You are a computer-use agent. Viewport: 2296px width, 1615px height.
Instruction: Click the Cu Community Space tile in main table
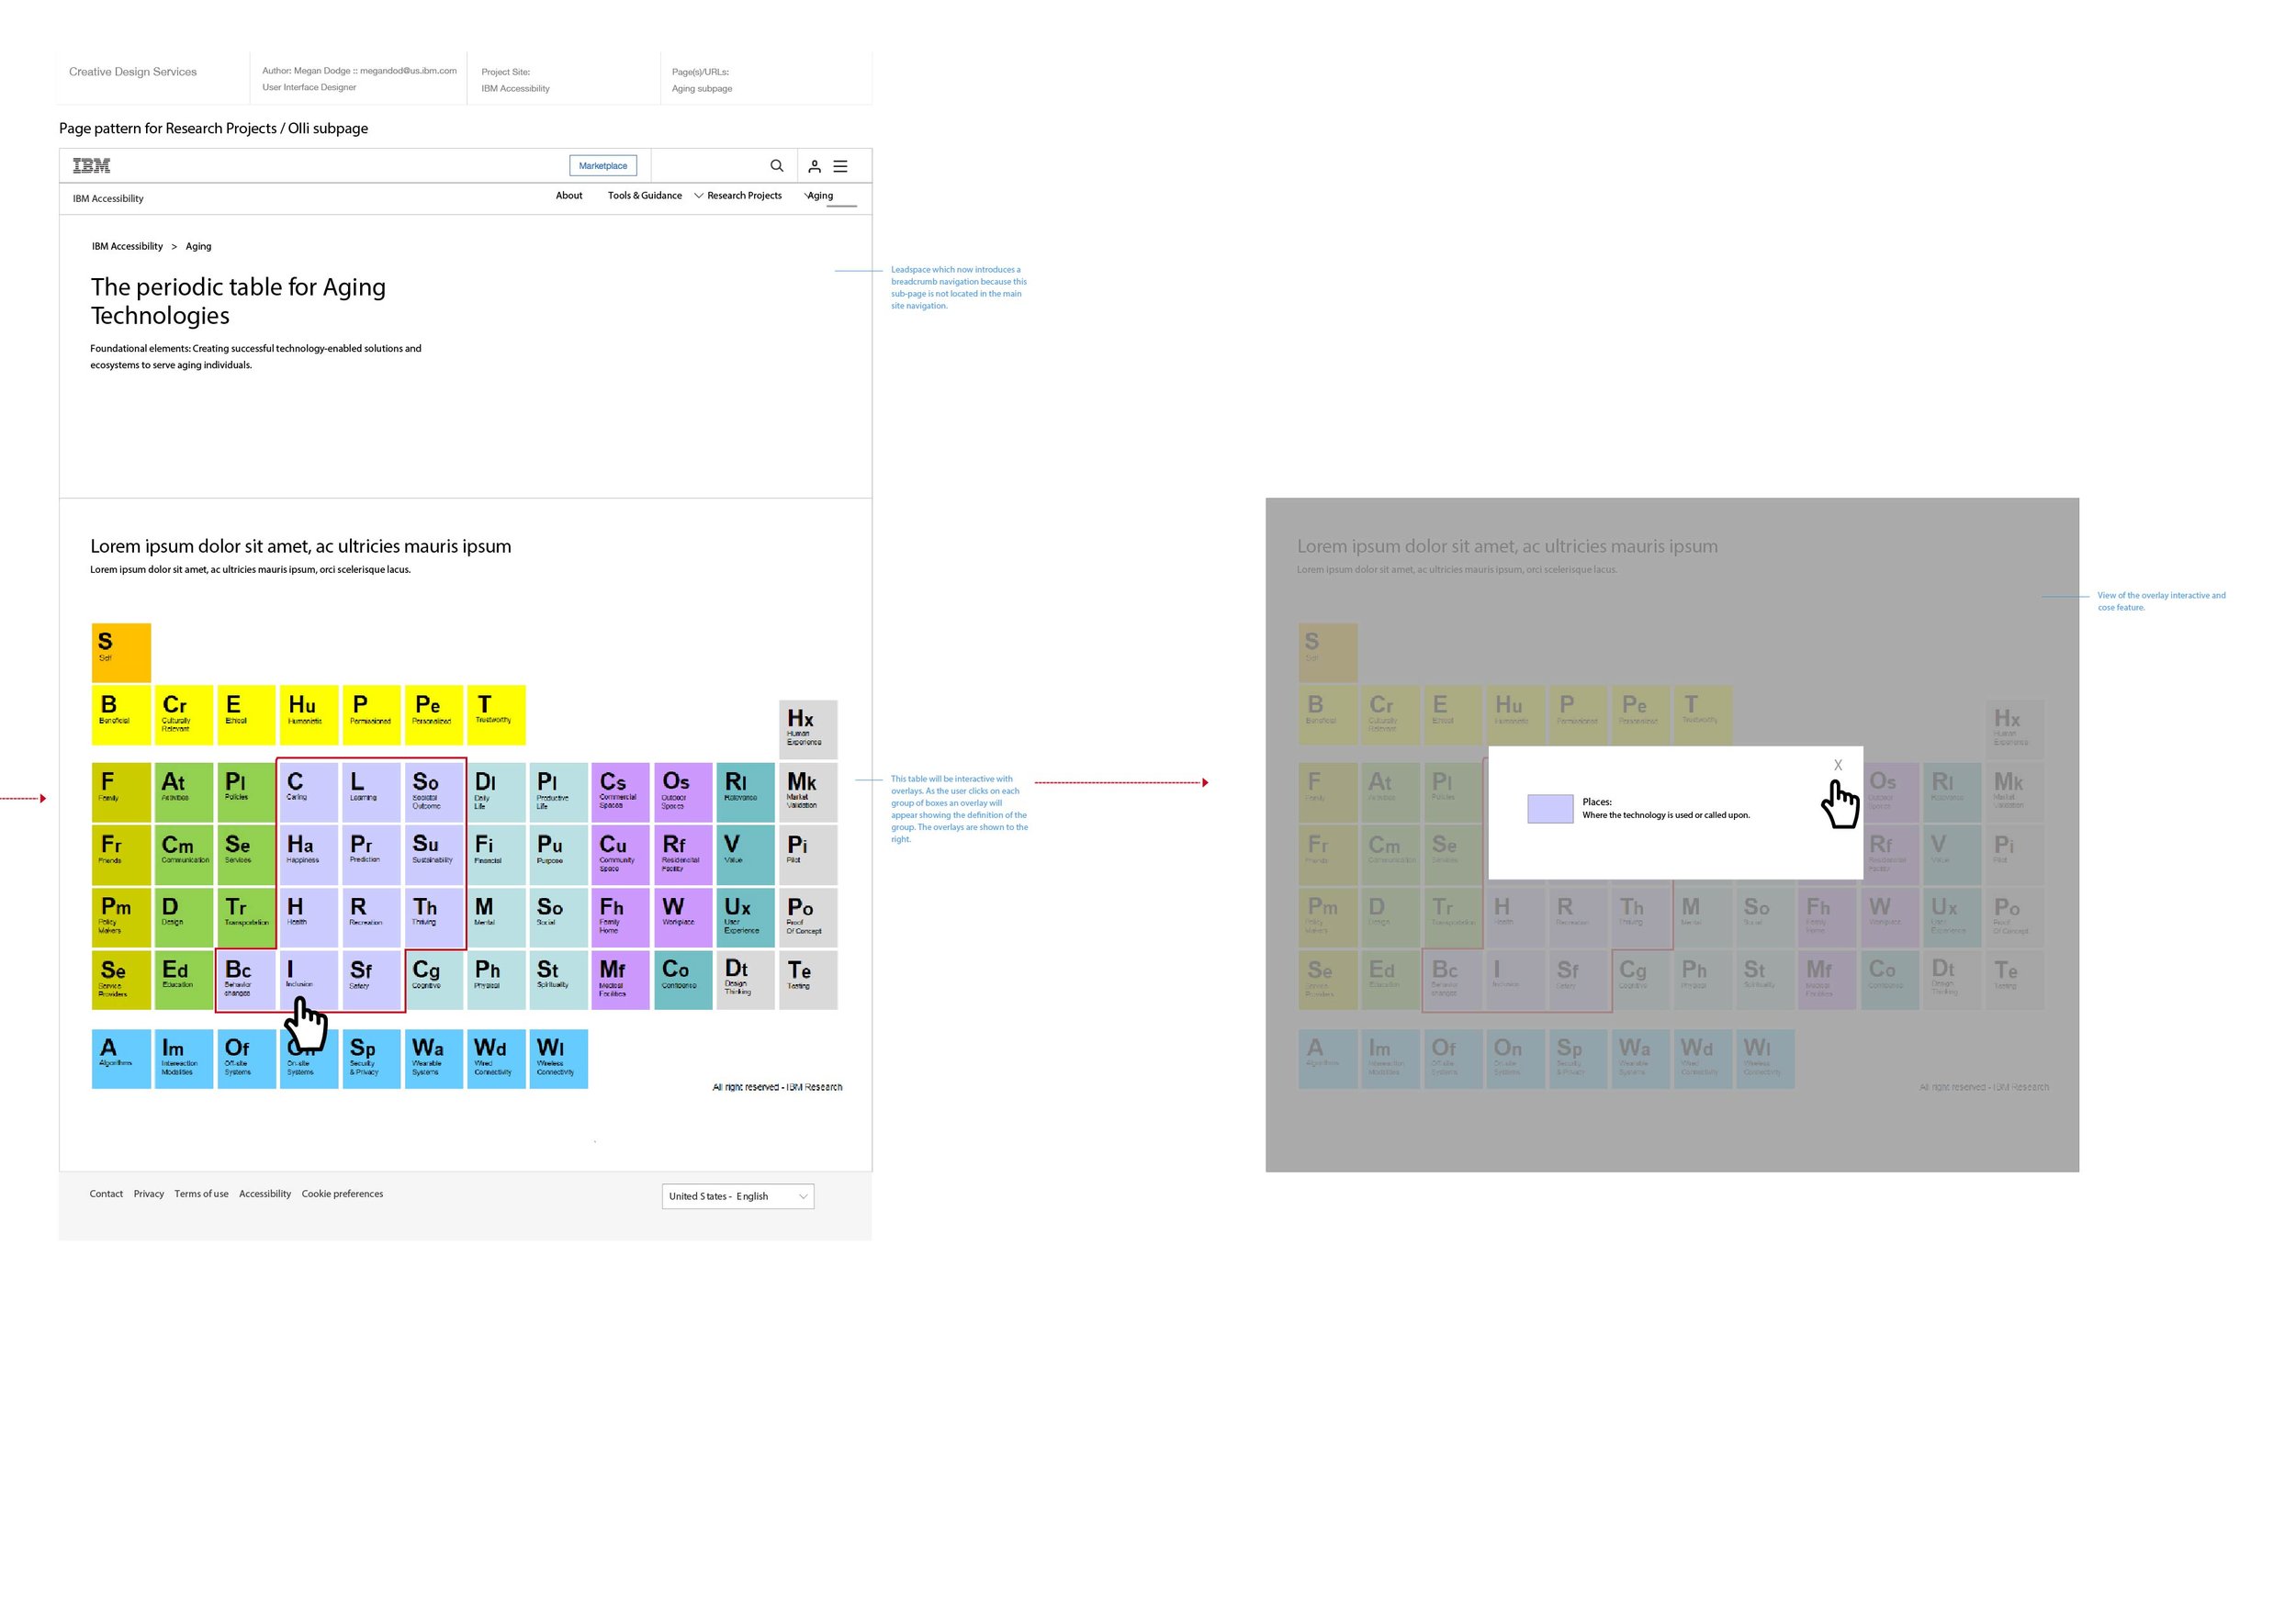pyautogui.click(x=621, y=855)
